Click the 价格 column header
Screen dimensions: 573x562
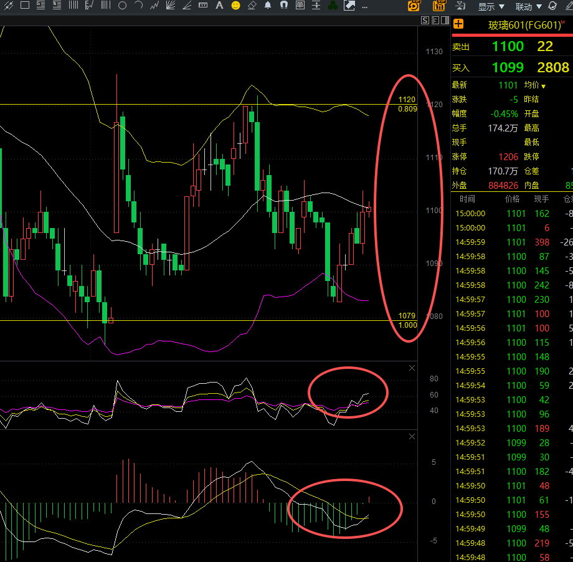click(x=512, y=199)
